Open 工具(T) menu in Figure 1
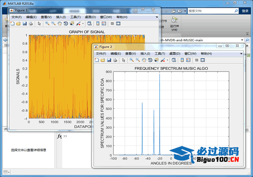Image resolution: width=253 pixels, height=177 pixels. 75,17
